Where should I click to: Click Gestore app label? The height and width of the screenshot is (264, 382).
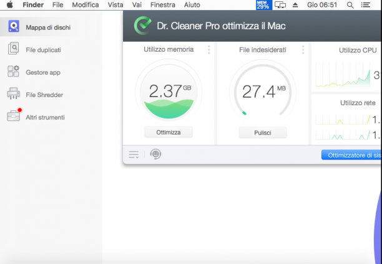click(43, 72)
